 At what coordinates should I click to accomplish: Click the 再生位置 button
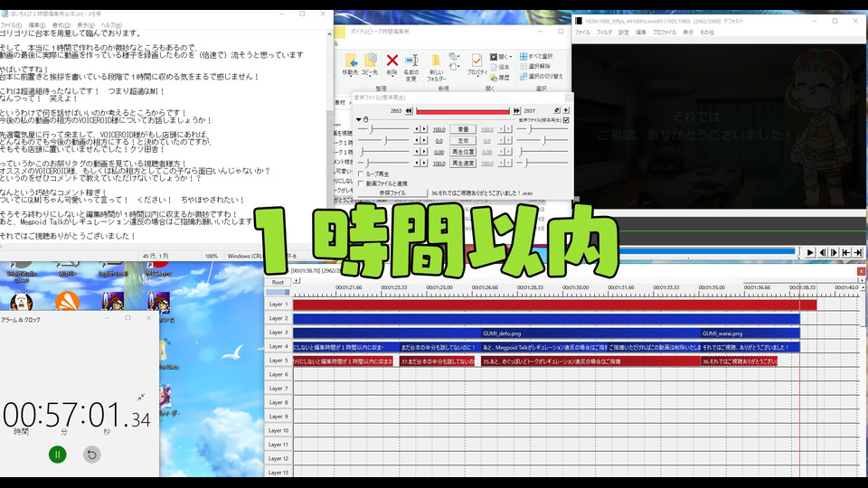pyautogui.click(x=463, y=152)
